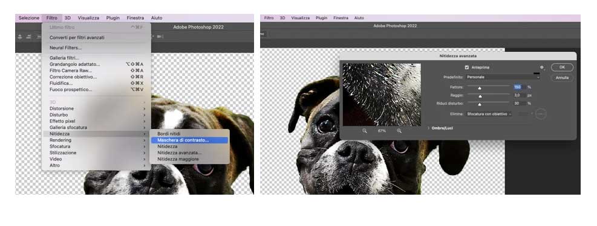597x226 pixels.
Task: Click Annulla to cancel the dialog
Action: [x=562, y=77]
